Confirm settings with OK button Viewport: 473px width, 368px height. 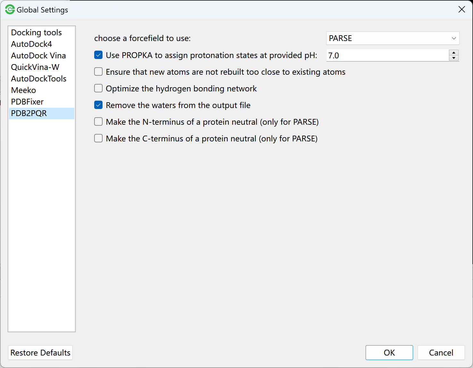click(389, 353)
